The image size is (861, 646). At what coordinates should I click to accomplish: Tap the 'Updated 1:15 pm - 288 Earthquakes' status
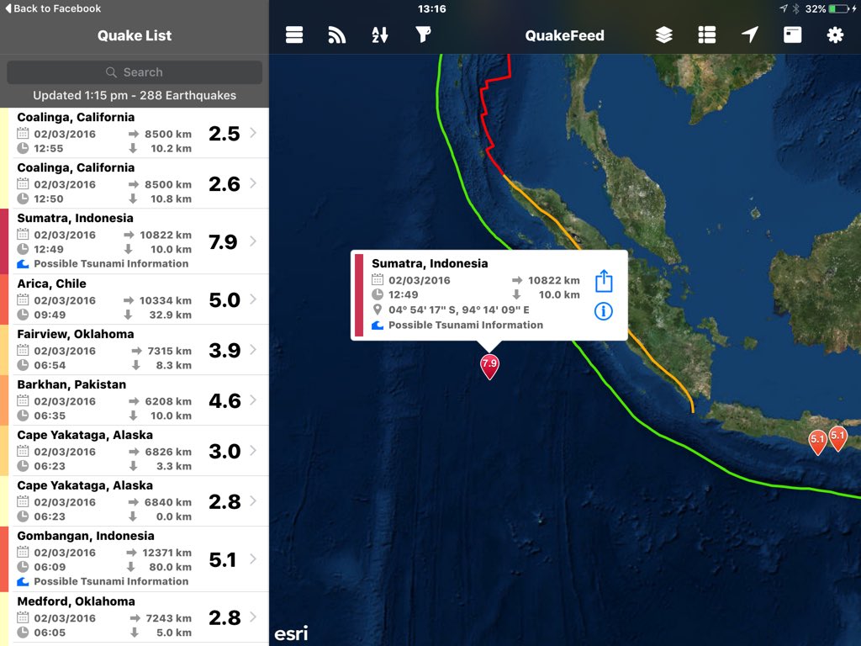click(x=135, y=96)
